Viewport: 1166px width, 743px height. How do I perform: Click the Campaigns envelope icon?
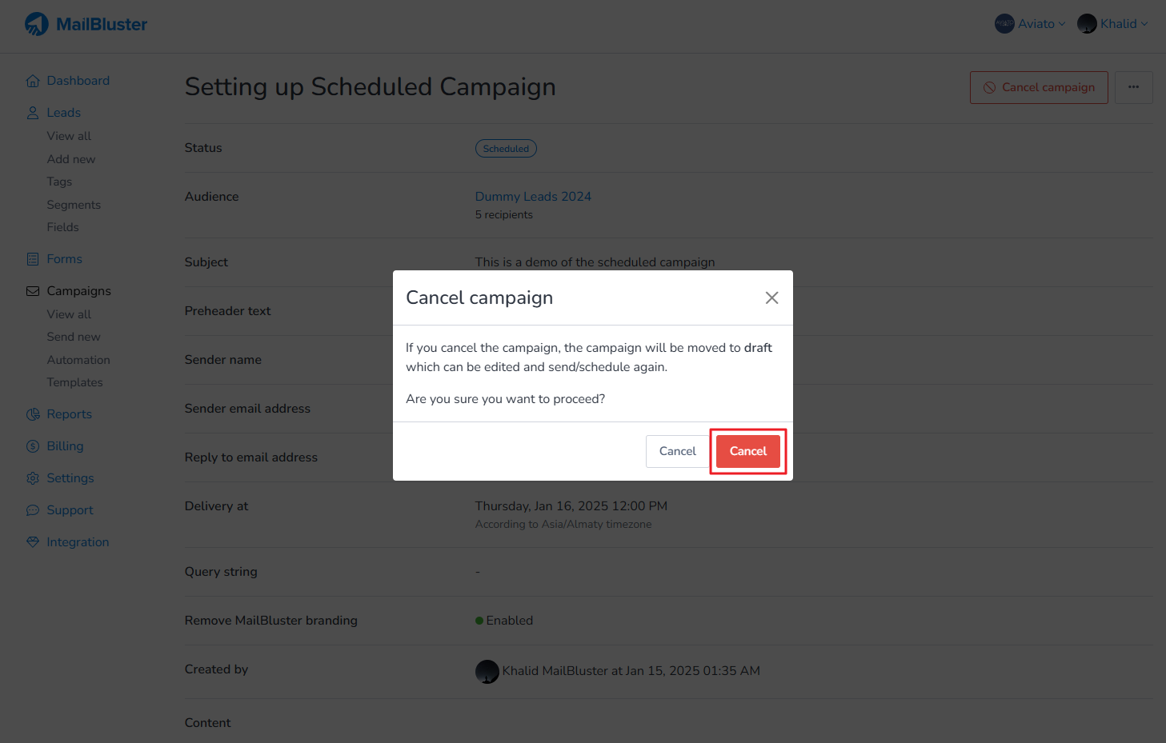click(33, 290)
